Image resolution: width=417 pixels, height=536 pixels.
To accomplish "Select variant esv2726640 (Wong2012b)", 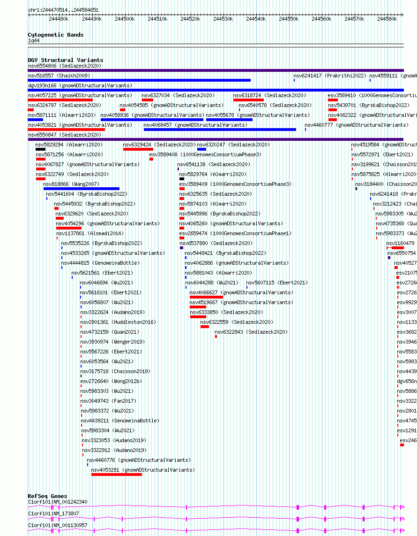I will 111,381.
